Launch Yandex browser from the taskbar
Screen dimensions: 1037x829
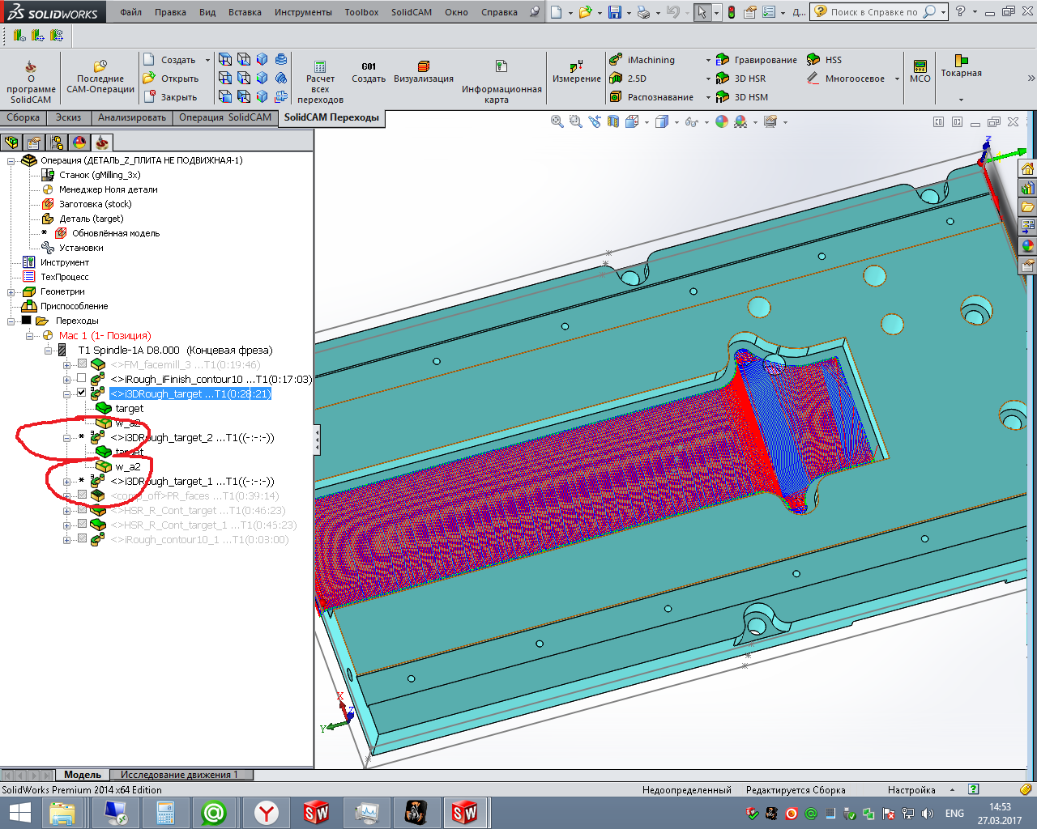[267, 812]
